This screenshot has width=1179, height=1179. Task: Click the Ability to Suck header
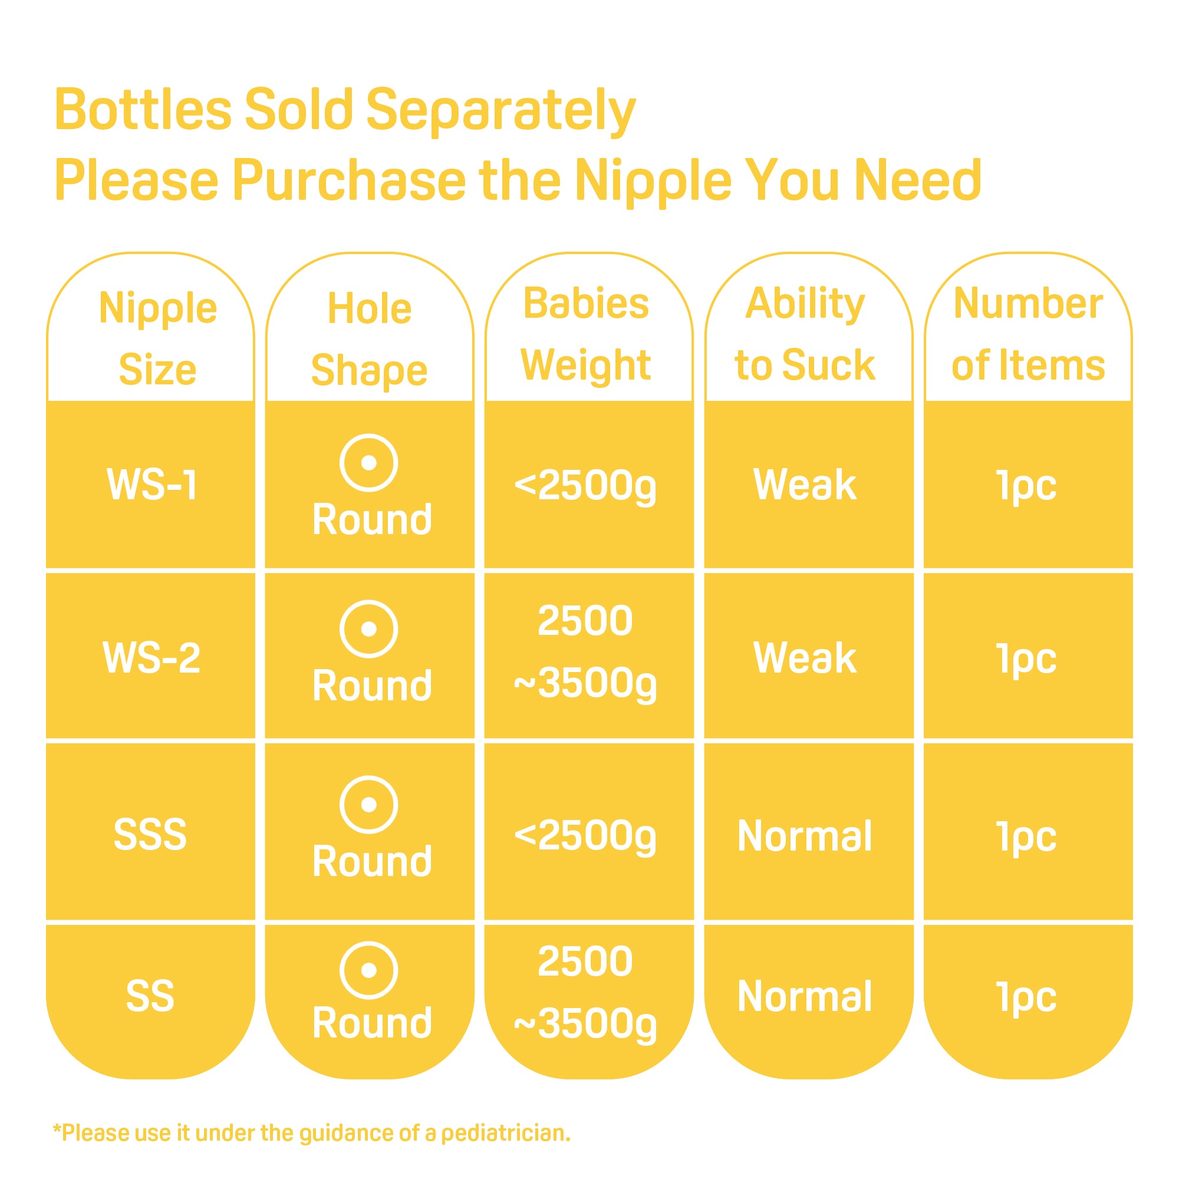click(x=805, y=334)
